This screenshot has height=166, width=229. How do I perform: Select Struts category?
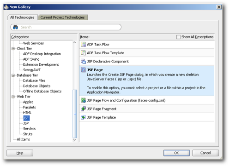pyautogui.click(x=28, y=134)
